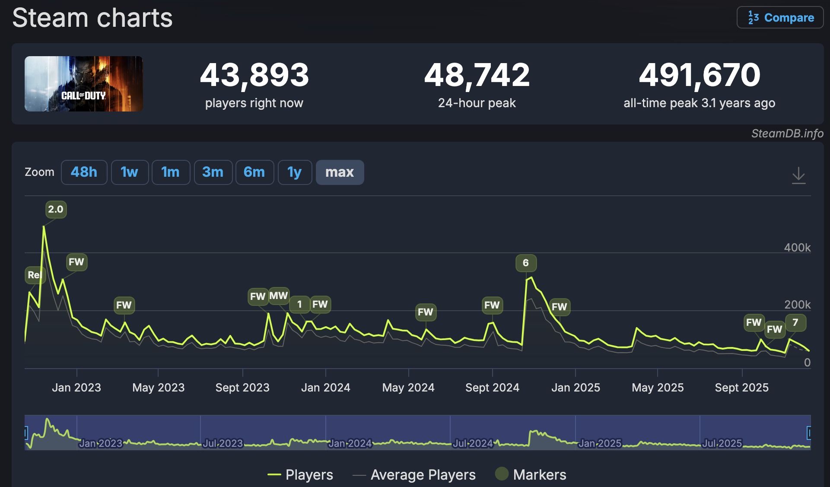830x487 pixels.
Task: Select the 1w zoom range
Action: 129,172
